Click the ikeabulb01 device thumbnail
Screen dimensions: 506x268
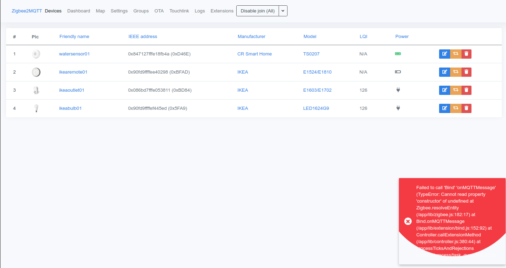click(x=36, y=108)
